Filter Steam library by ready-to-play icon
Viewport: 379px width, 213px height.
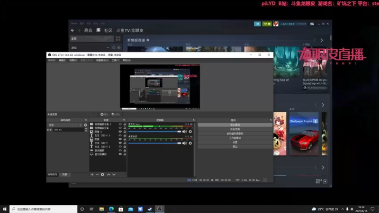(119, 48)
